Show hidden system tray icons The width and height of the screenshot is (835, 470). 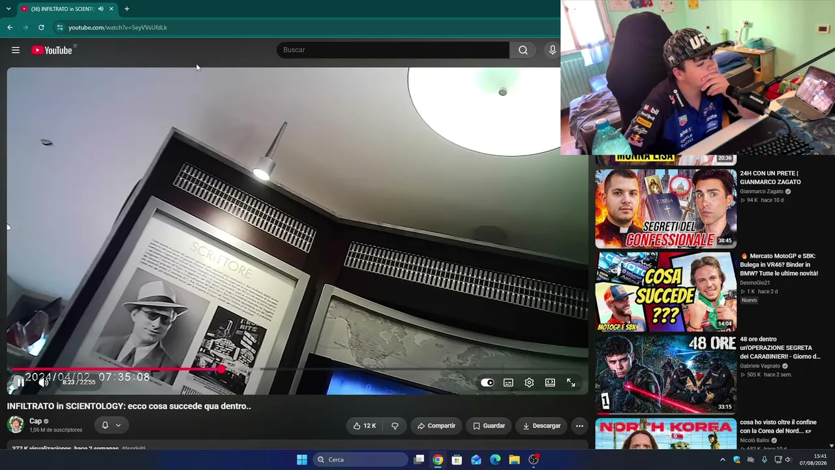pyautogui.click(x=722, y=460)
